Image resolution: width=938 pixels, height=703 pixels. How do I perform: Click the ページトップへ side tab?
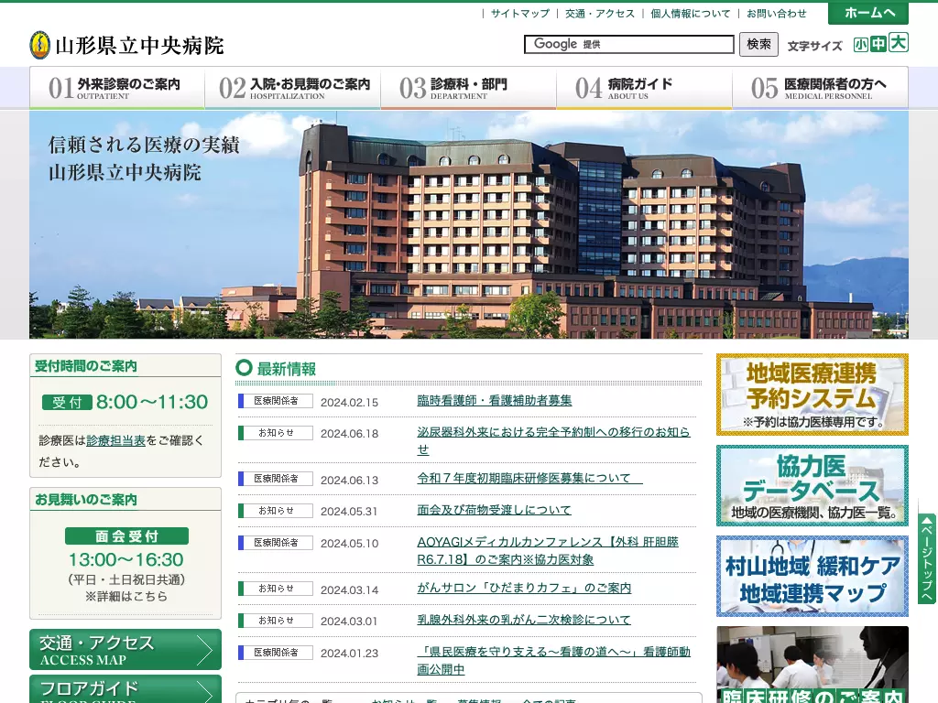pos(927,559)
